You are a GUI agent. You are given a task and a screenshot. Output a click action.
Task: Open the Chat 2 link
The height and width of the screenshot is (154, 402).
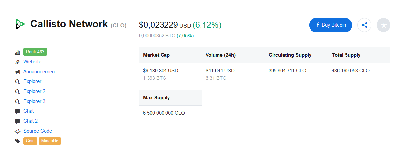[31, 121]
